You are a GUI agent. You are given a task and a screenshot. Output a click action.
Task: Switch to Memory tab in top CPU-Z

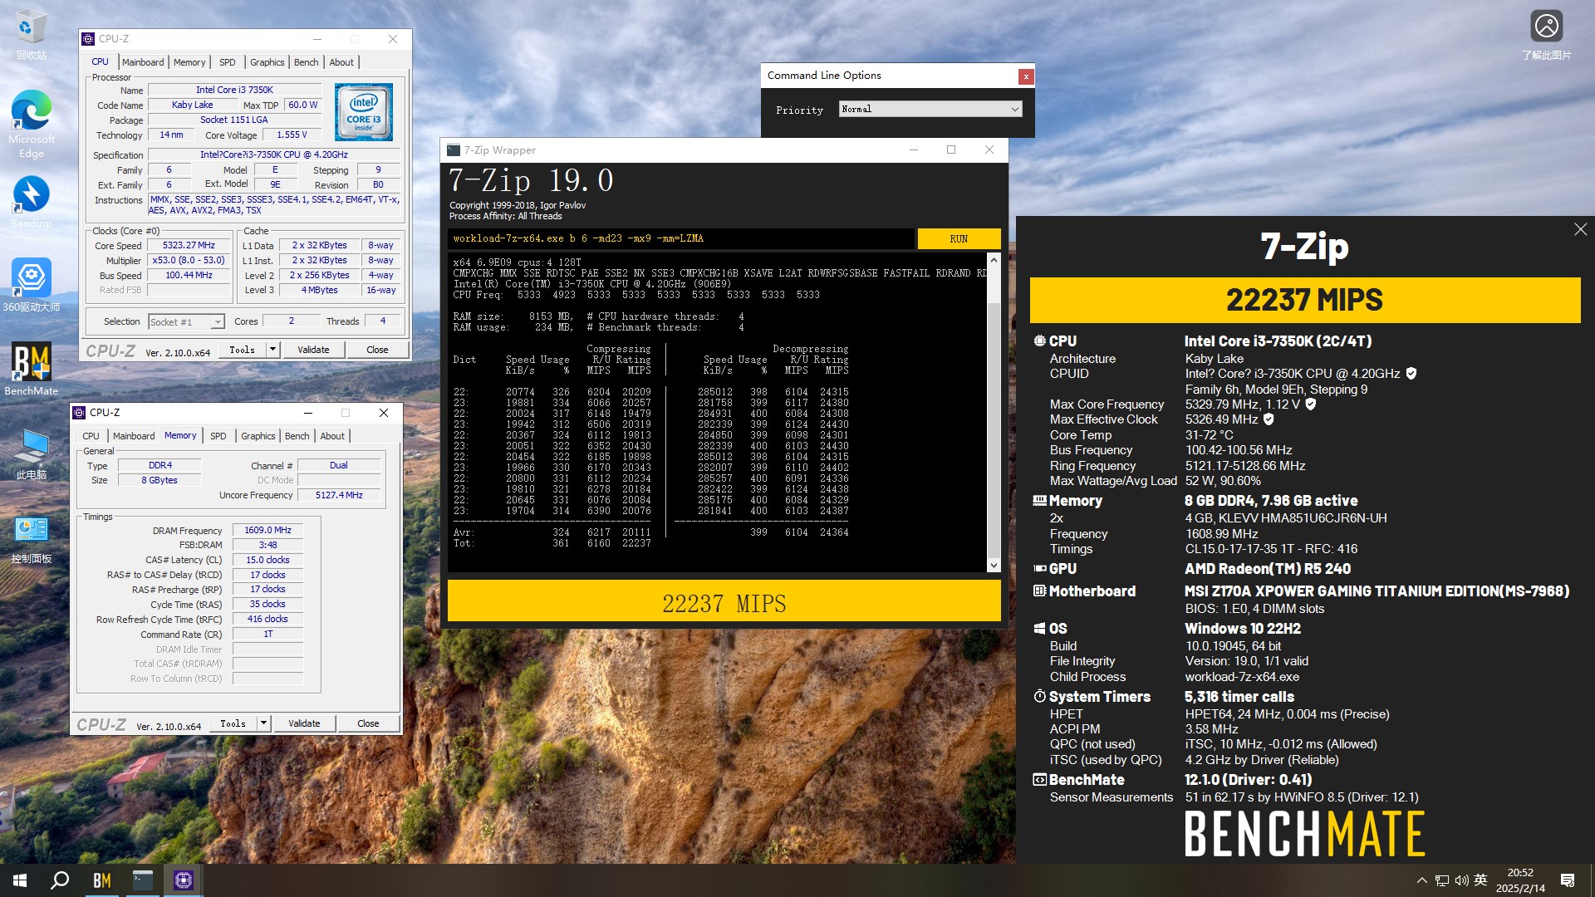click(x=189, y=62)
